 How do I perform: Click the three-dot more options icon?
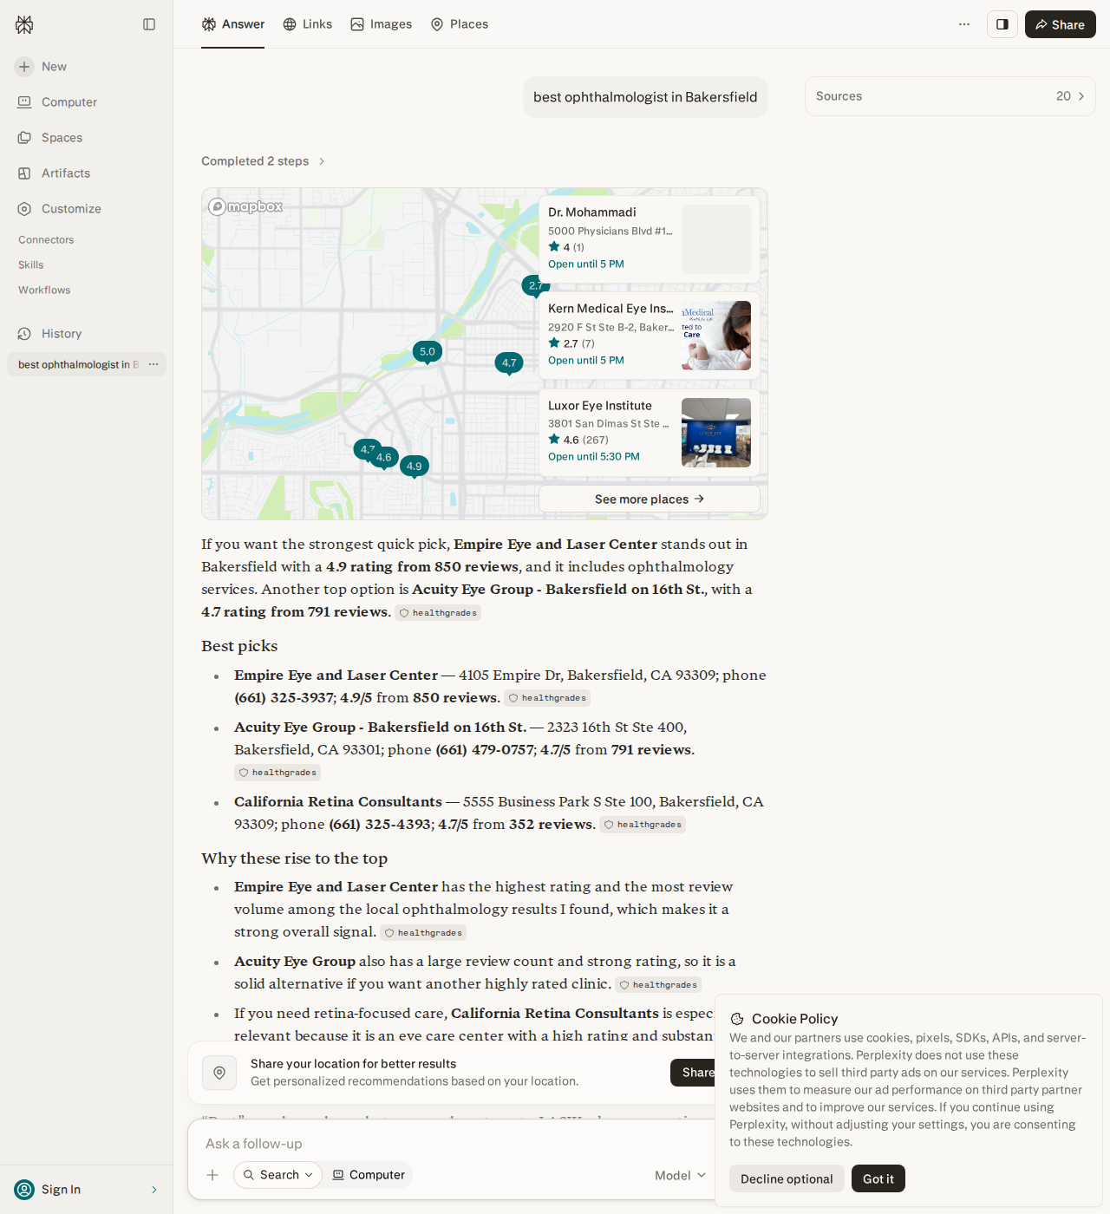pos(964,24)
